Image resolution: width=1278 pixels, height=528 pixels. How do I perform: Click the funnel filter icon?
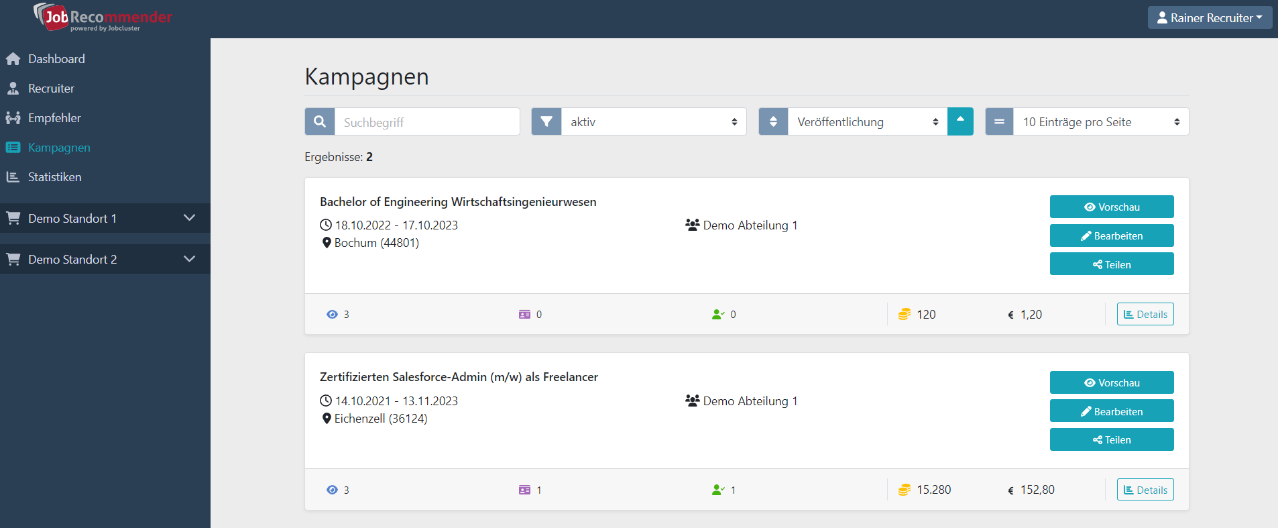[x=546, y=122]
